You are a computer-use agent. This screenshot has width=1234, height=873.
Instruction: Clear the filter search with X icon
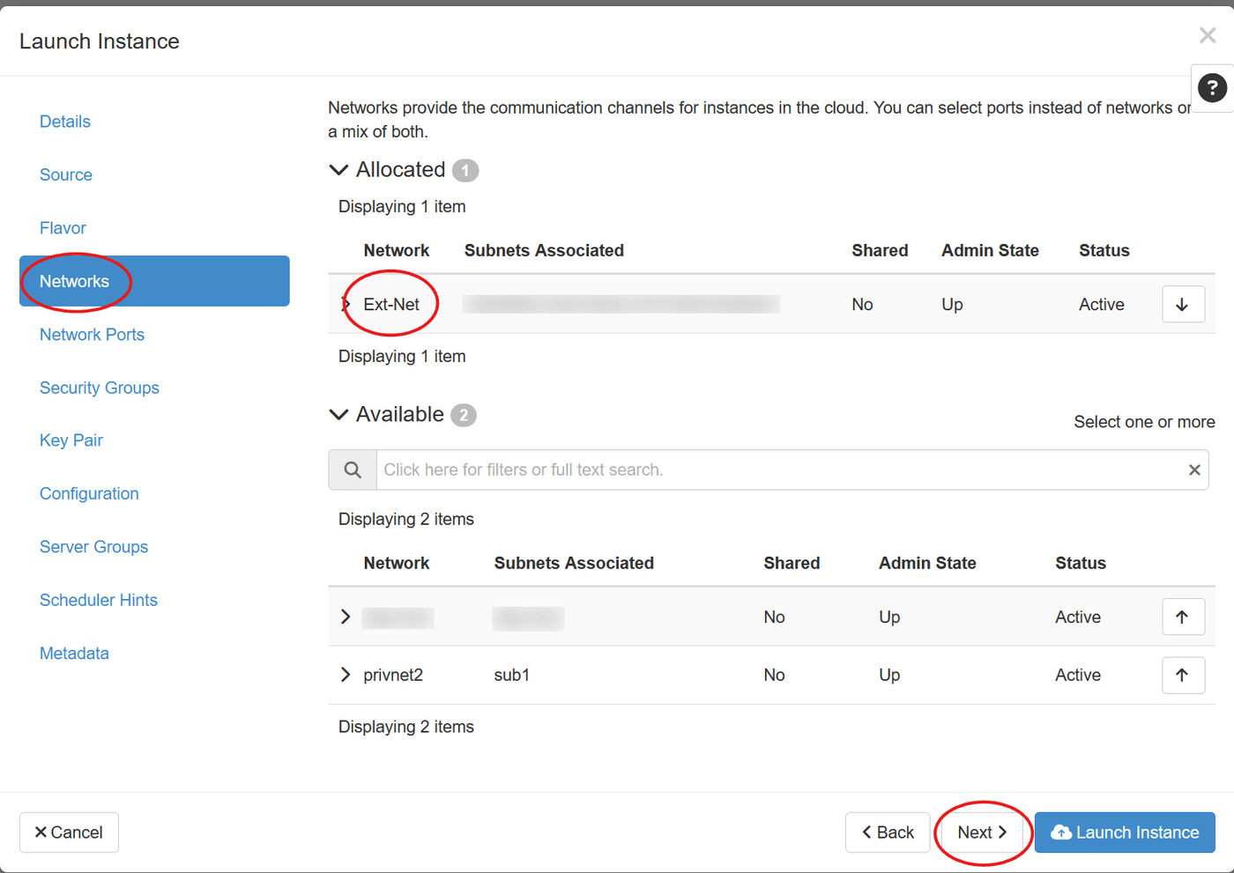[x=1194, y=470]
